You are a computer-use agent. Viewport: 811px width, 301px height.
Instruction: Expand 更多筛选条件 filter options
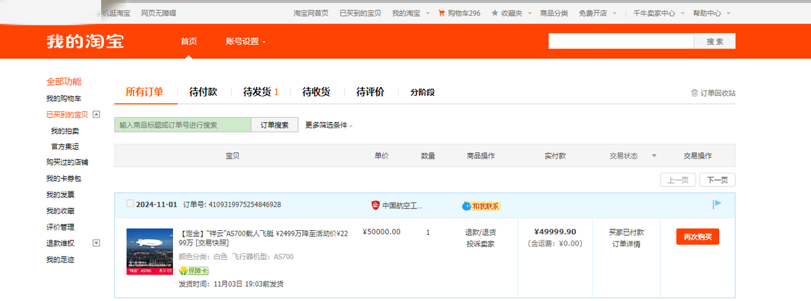[328, 125]
